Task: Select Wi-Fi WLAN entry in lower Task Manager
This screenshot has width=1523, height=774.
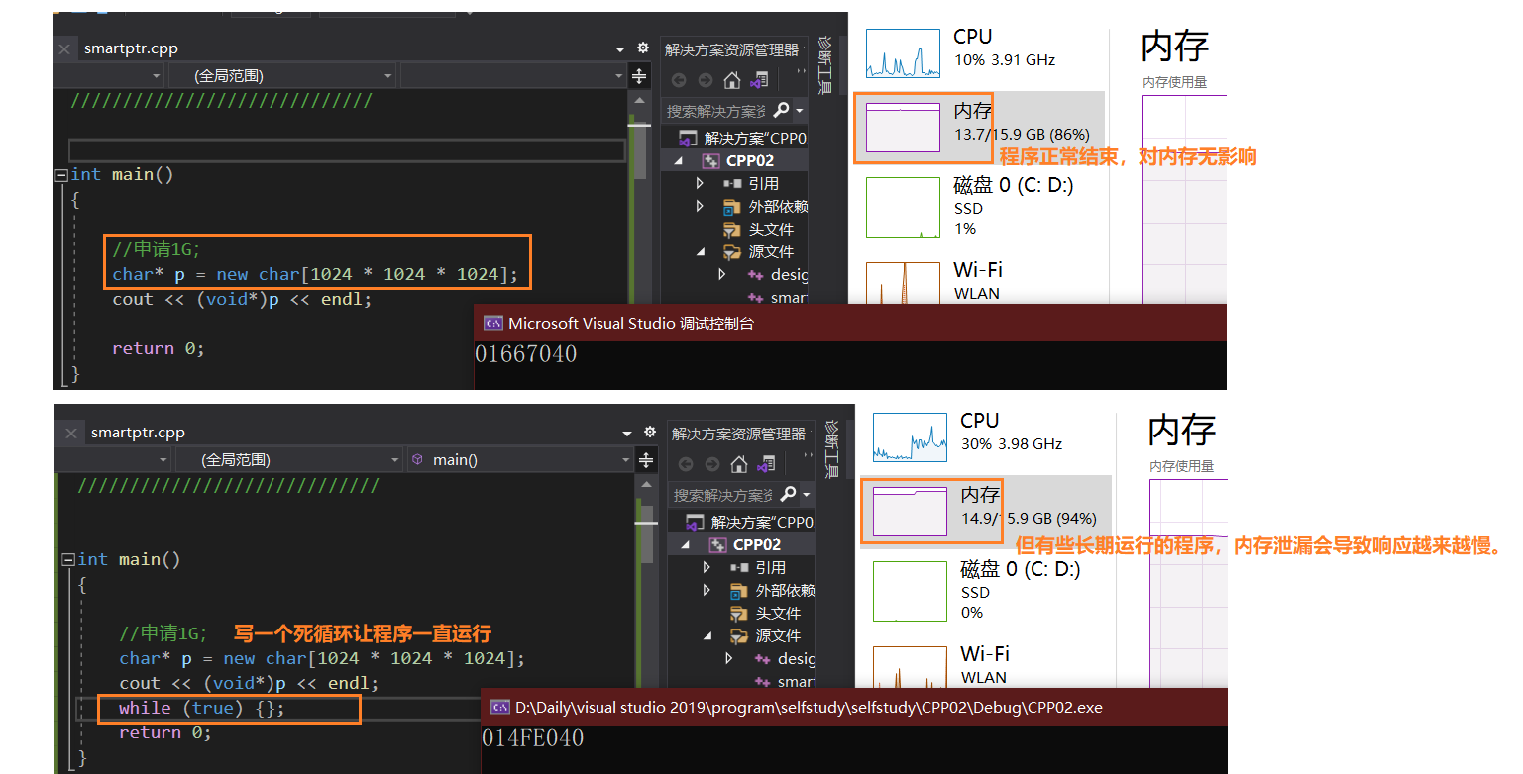Action: click(x=984, y=665)
